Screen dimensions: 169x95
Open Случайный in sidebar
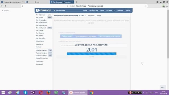[39, 64]
